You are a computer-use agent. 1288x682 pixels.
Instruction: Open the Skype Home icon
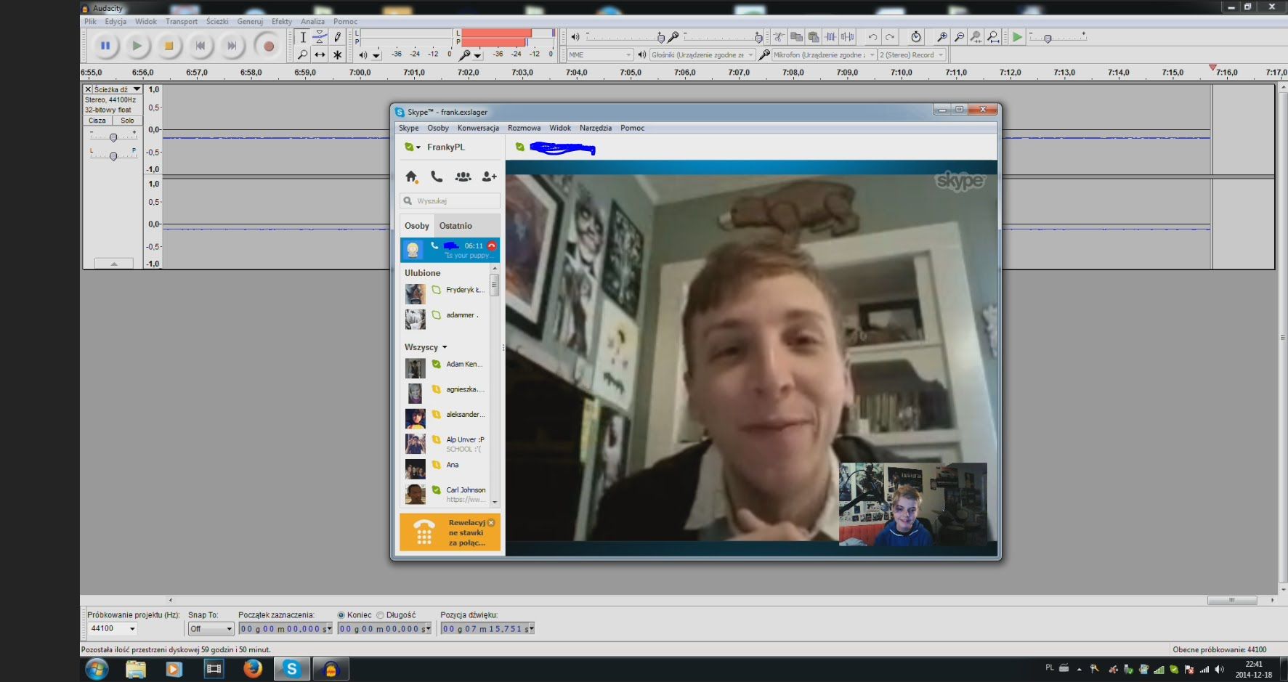411,176
